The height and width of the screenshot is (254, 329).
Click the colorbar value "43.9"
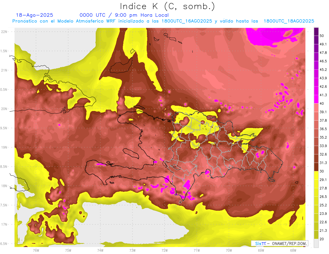323,78
